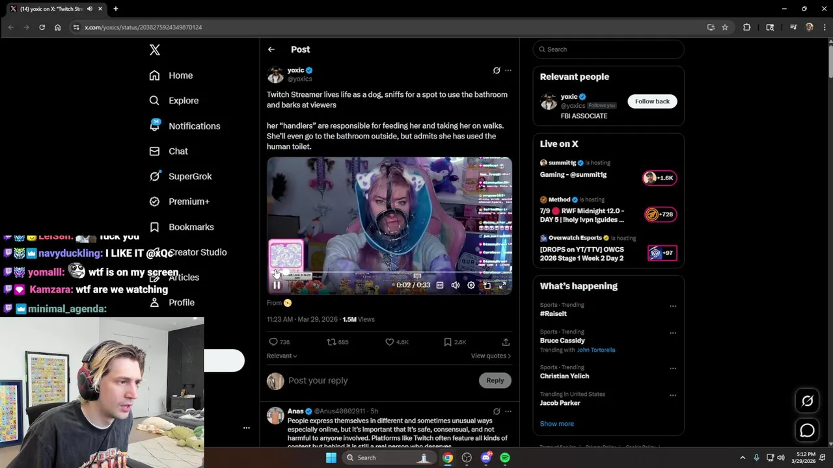
Task: Click the back arrow beside Post
Action: (x=271, y=49)
